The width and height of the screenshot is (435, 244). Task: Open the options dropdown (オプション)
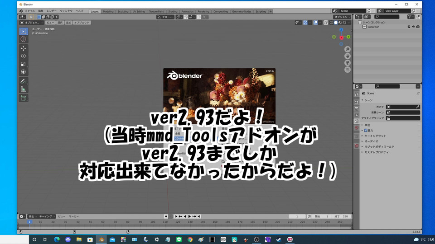343,17
